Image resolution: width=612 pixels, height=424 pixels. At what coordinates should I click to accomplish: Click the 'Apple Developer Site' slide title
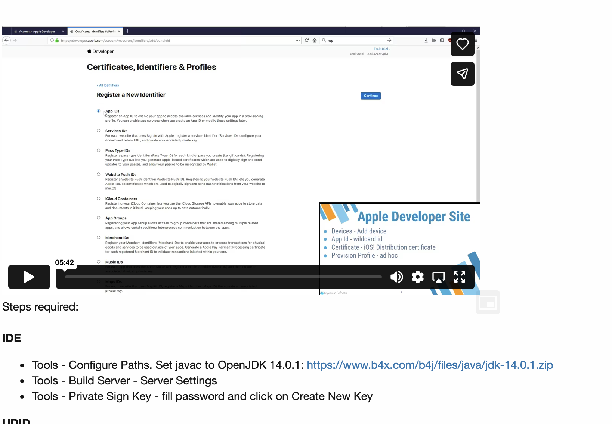414,216
